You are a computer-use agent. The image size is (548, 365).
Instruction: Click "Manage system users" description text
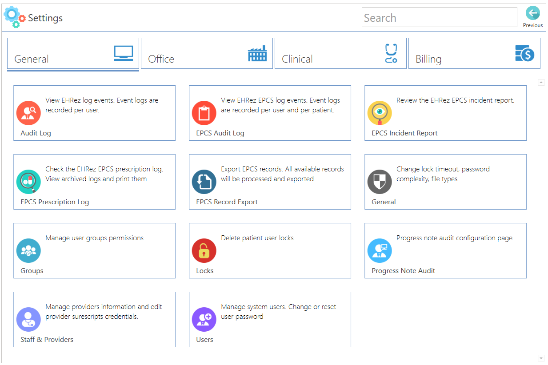(278, 312)
